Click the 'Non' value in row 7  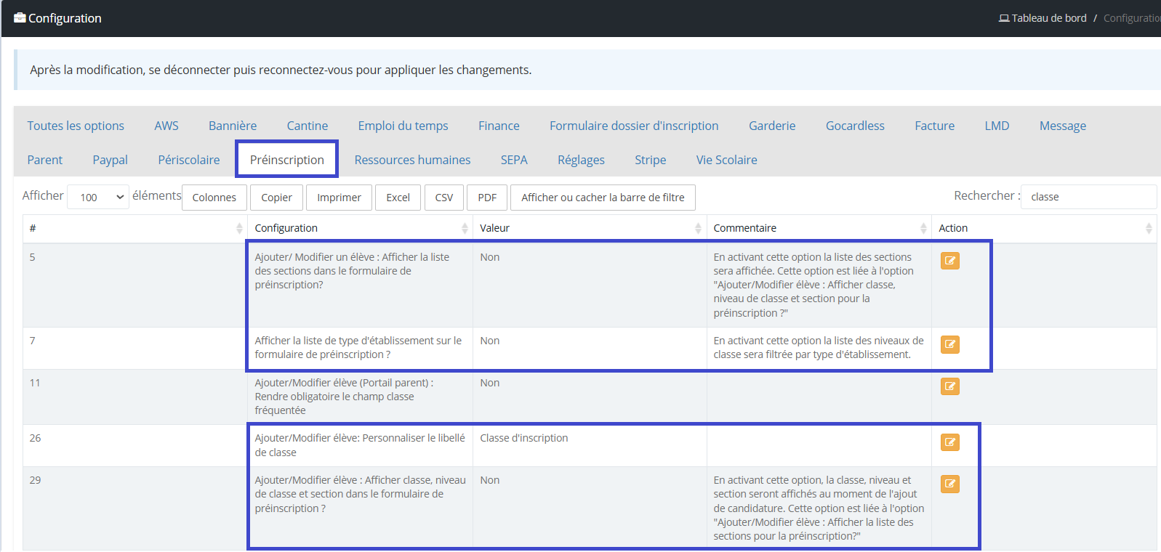490,341
